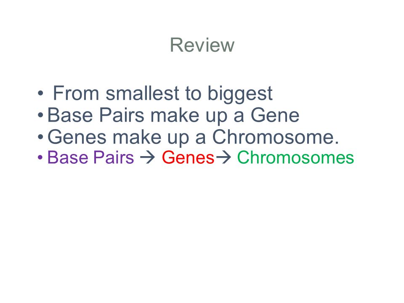Click dark Base Pairs in second bullet

(96, 115)
